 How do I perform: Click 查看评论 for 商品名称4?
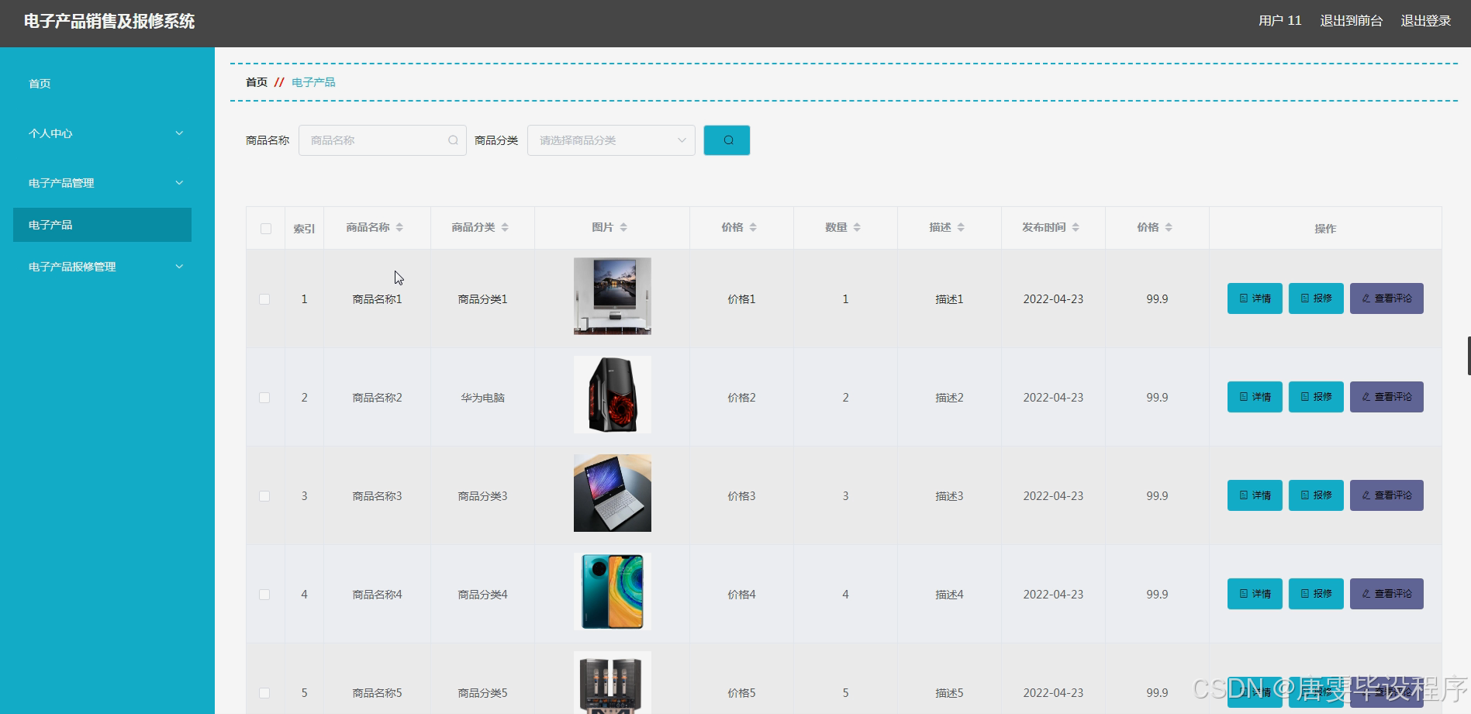pyautogui.click(x=1386, y=594)
